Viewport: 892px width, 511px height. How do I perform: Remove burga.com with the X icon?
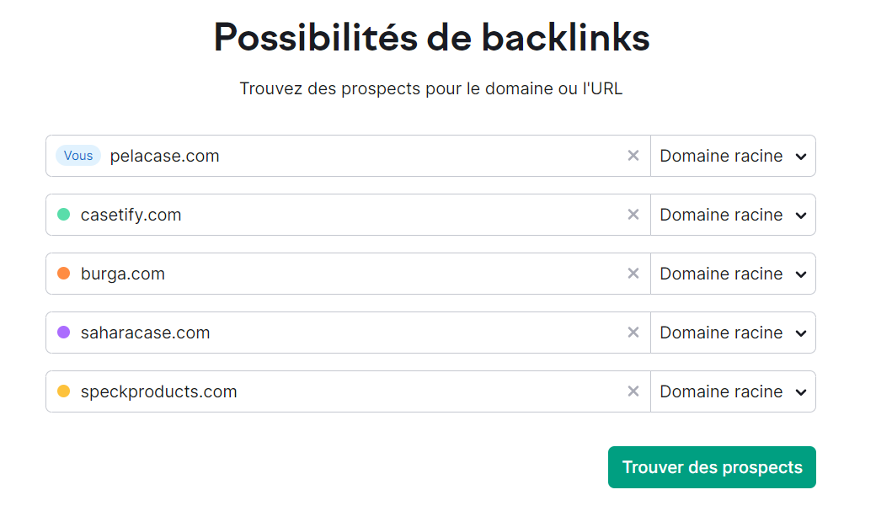633,274
